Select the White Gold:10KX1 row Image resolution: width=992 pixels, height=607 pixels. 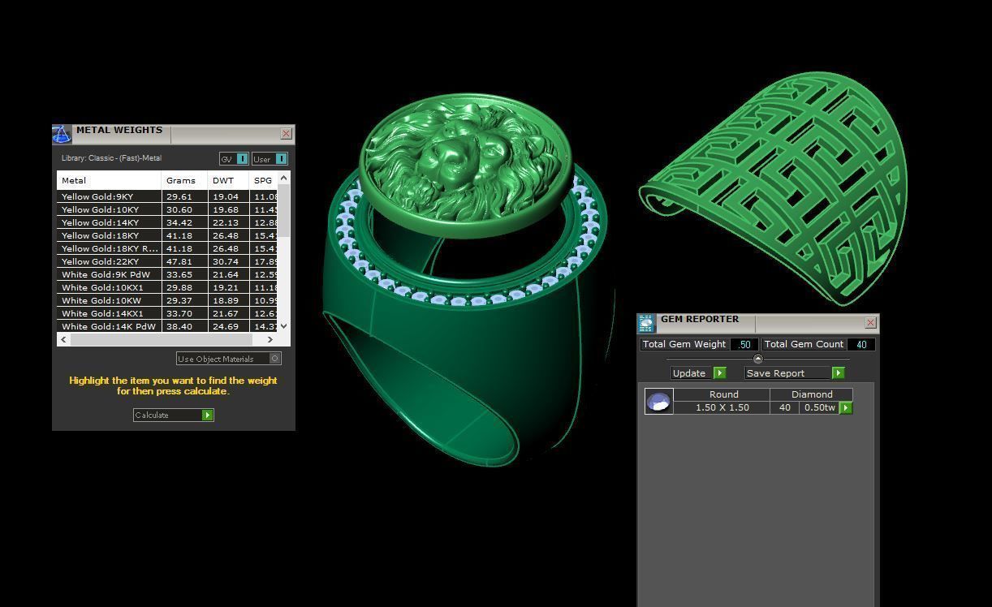167,287
